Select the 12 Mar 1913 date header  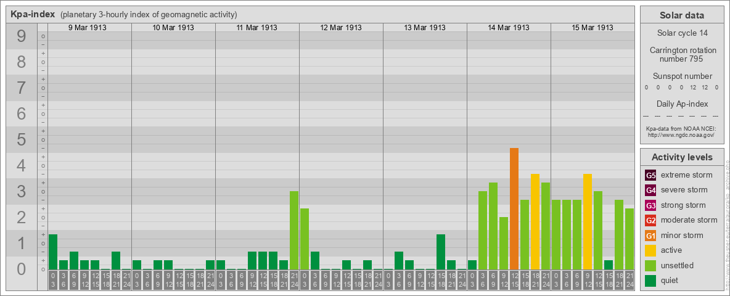[341, 28]
